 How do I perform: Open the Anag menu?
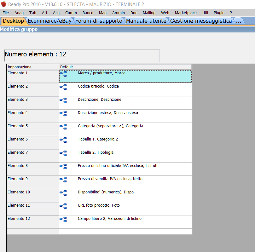click(x=19, y=13)
